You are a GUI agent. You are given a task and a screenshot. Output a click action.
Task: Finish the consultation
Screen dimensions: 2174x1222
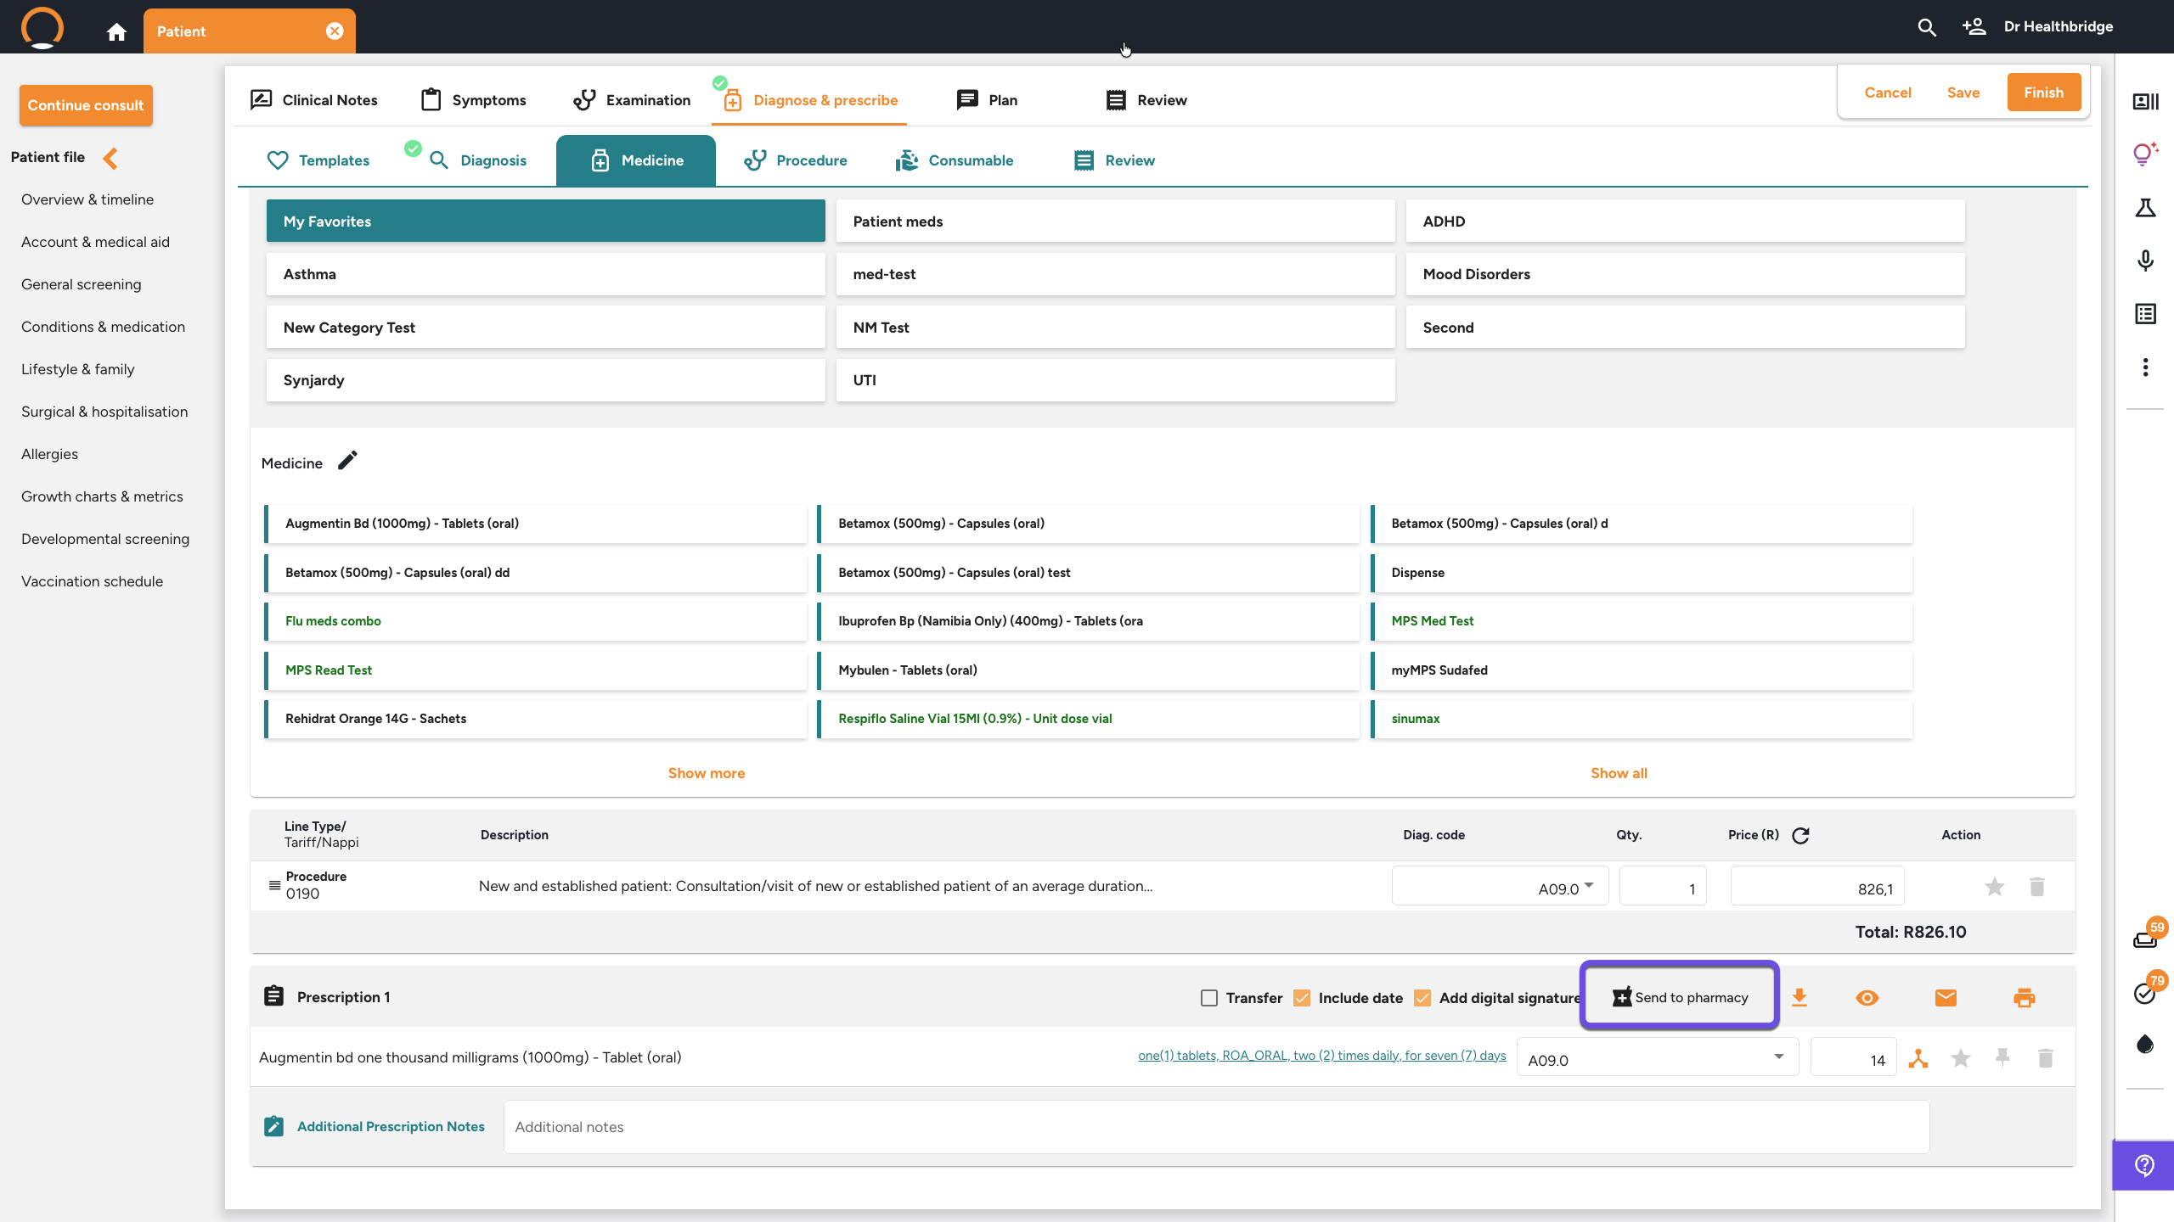2044,92
